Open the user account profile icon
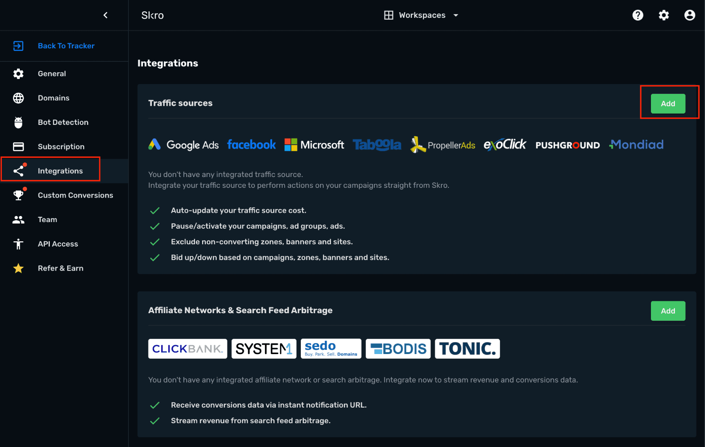The width and height of the screenshot is (705, 447). [x=689, y=15]
